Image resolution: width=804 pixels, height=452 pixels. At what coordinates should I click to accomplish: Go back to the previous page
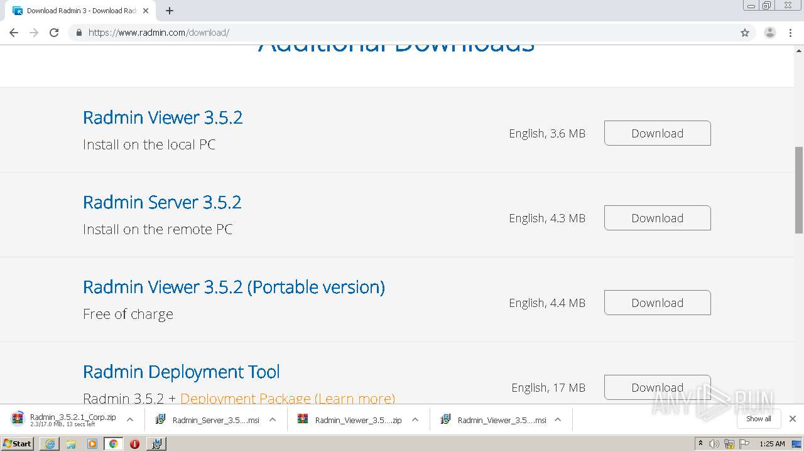pyautogui.click(x=14, y=33)
